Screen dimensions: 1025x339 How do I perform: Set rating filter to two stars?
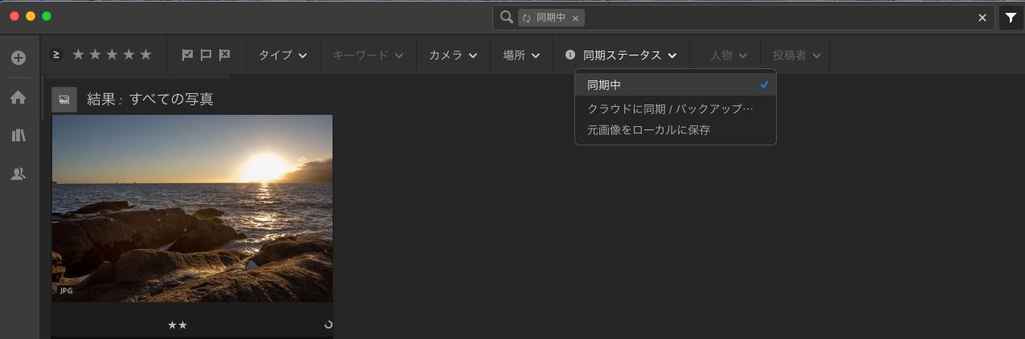[x=95, y=55]
